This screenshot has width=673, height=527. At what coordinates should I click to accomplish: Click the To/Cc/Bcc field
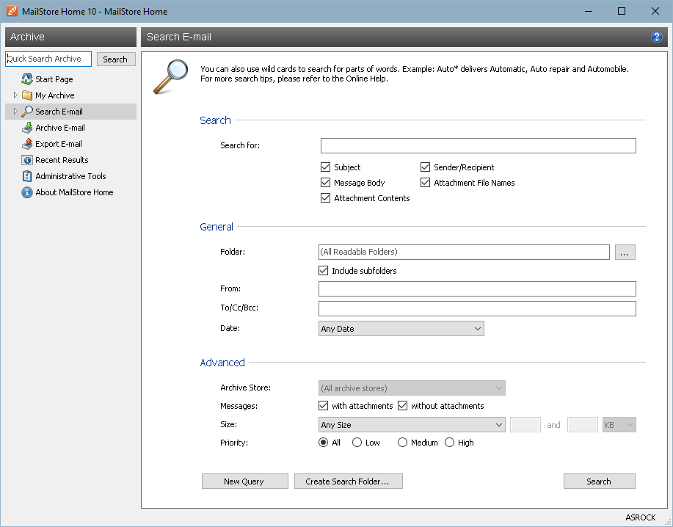click(x=477, y=308)
